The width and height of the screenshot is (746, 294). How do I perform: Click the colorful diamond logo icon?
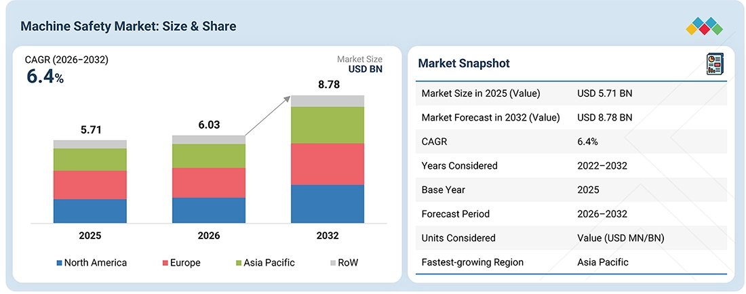click(x=705, y=26)
